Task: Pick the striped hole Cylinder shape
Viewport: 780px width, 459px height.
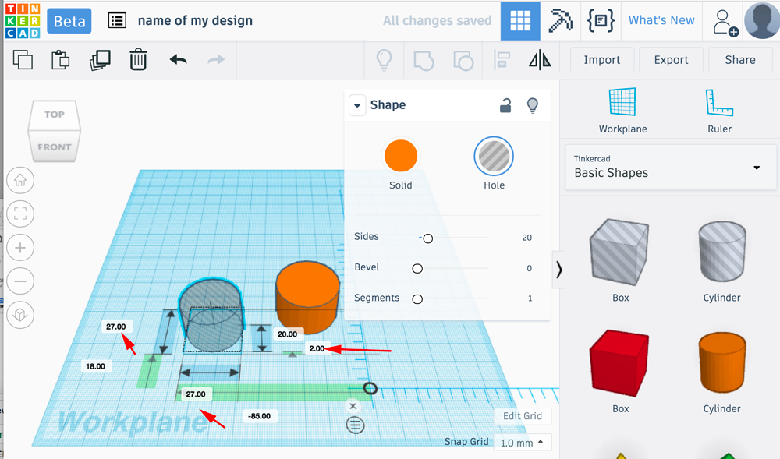Action: tap(721, 252)
